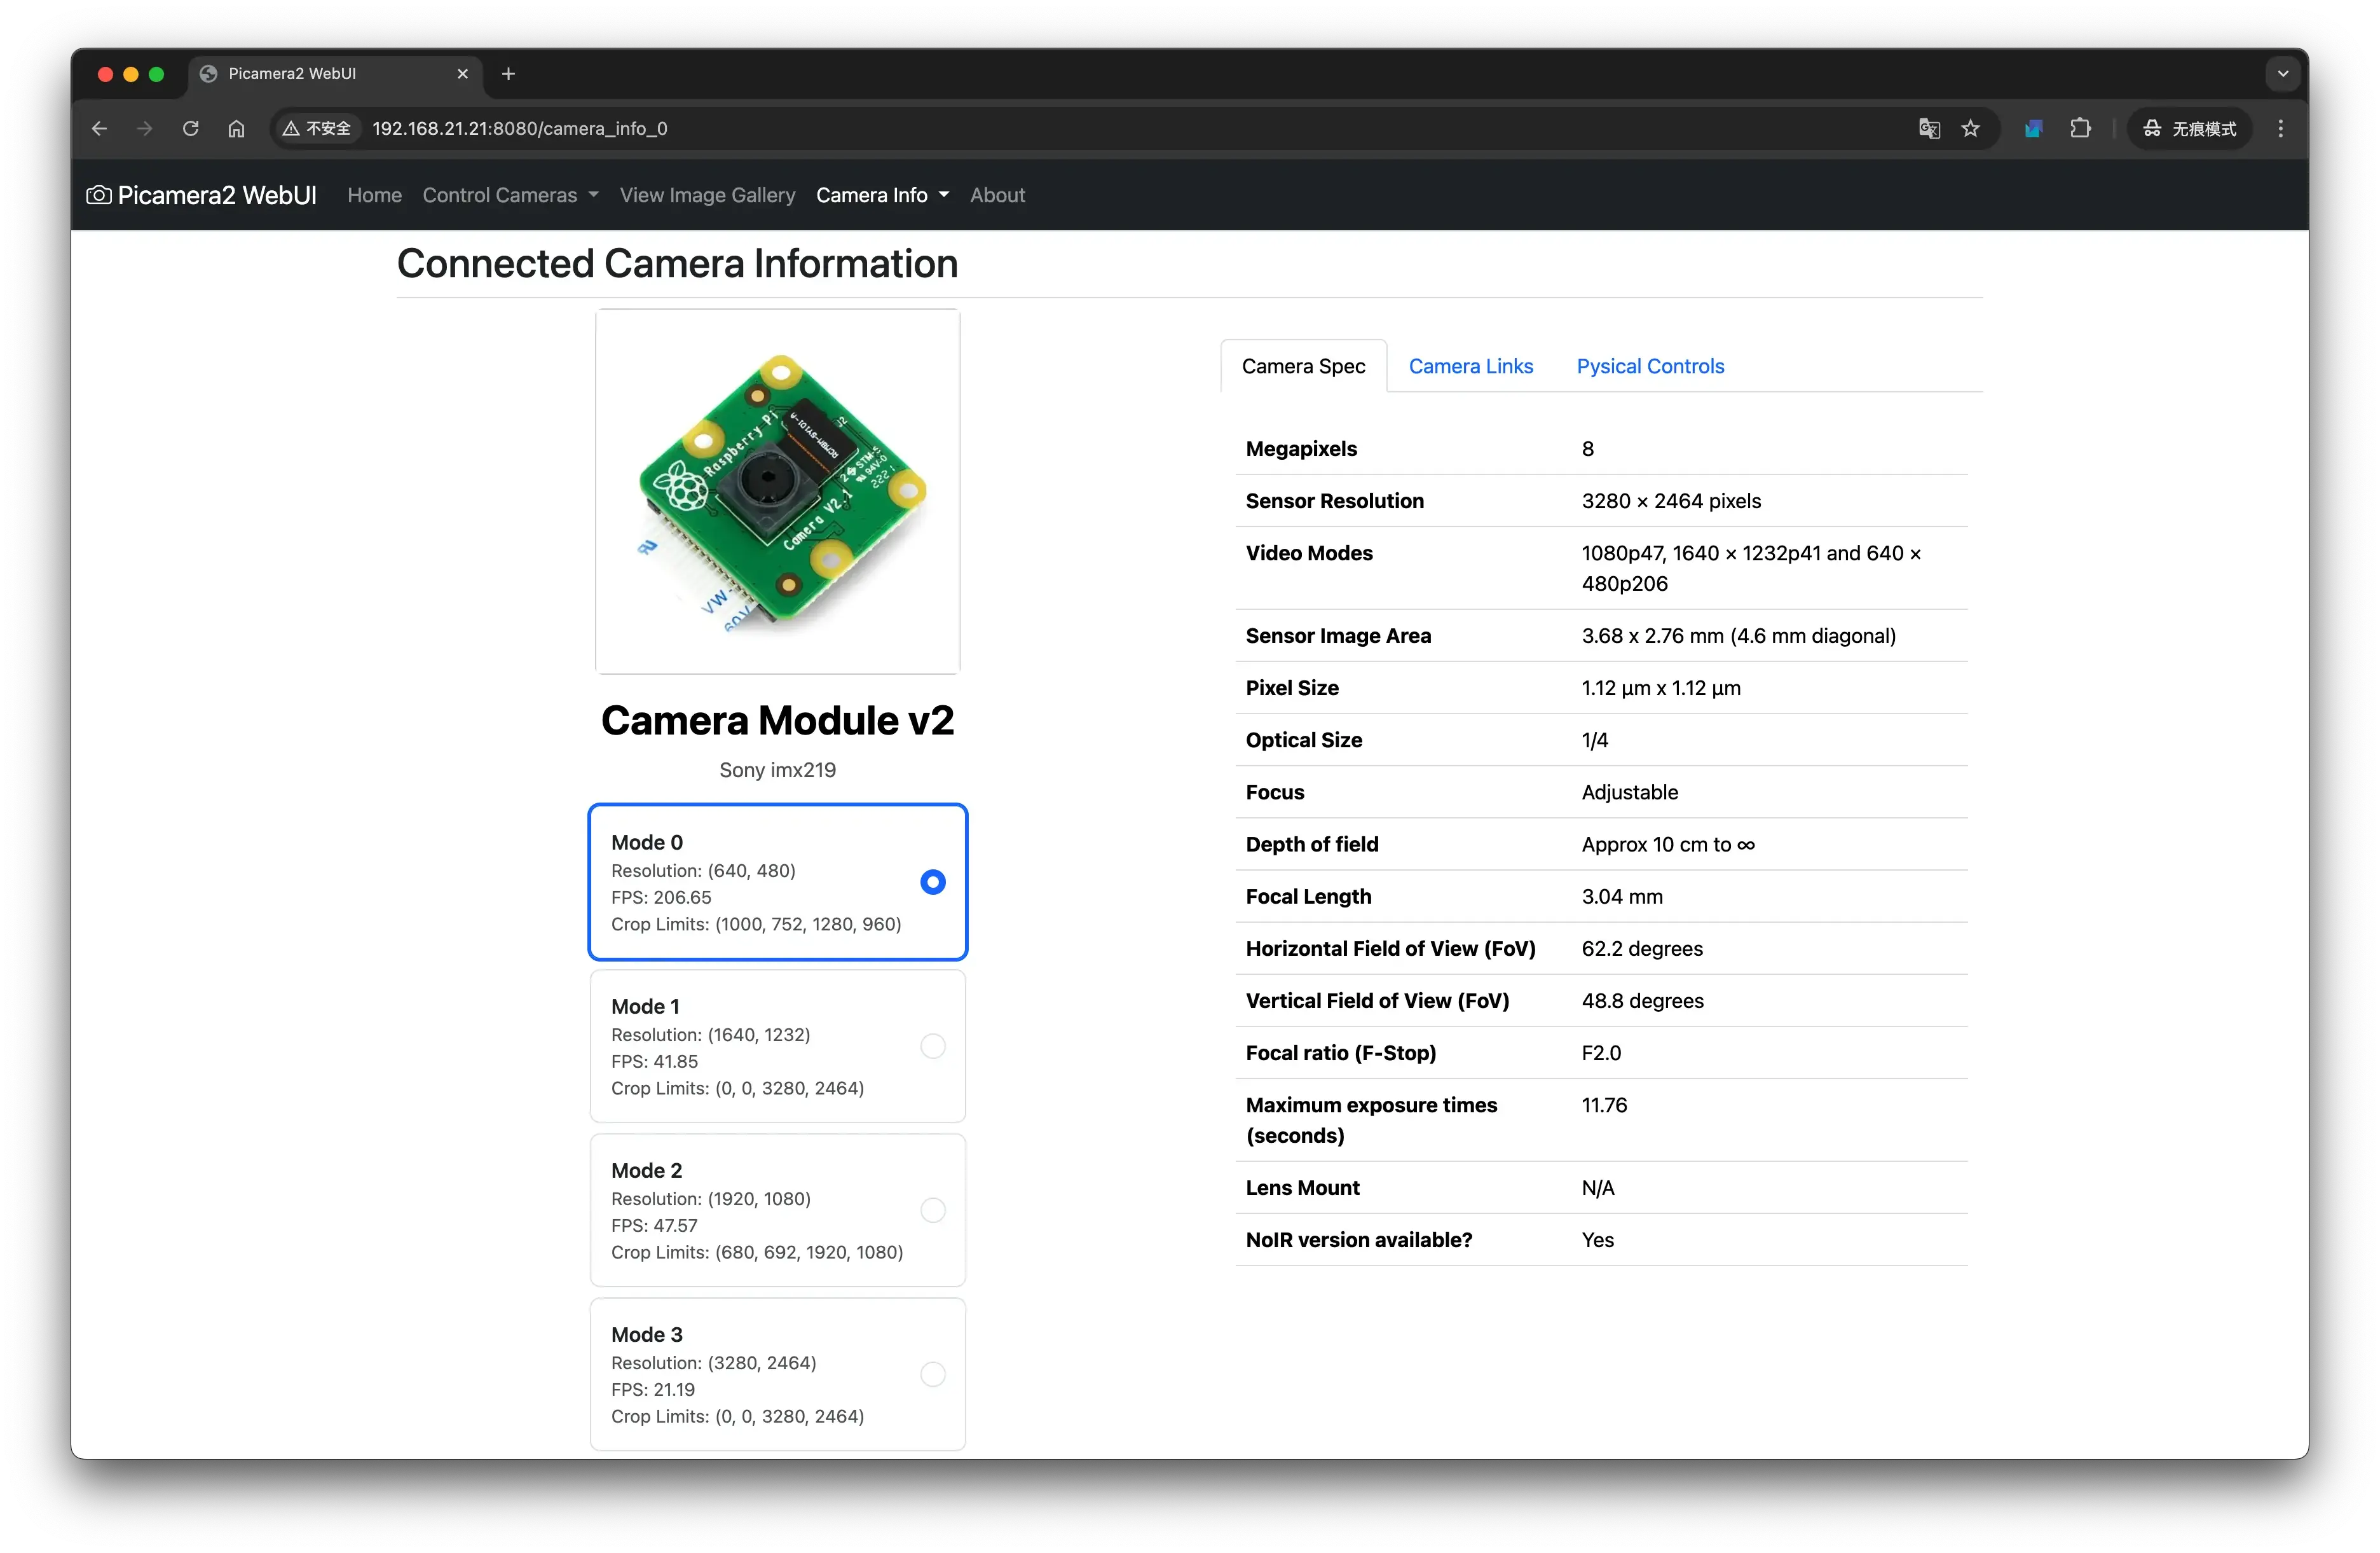
Task: Click the translate page icon
Action: (x=1929, y=128)
